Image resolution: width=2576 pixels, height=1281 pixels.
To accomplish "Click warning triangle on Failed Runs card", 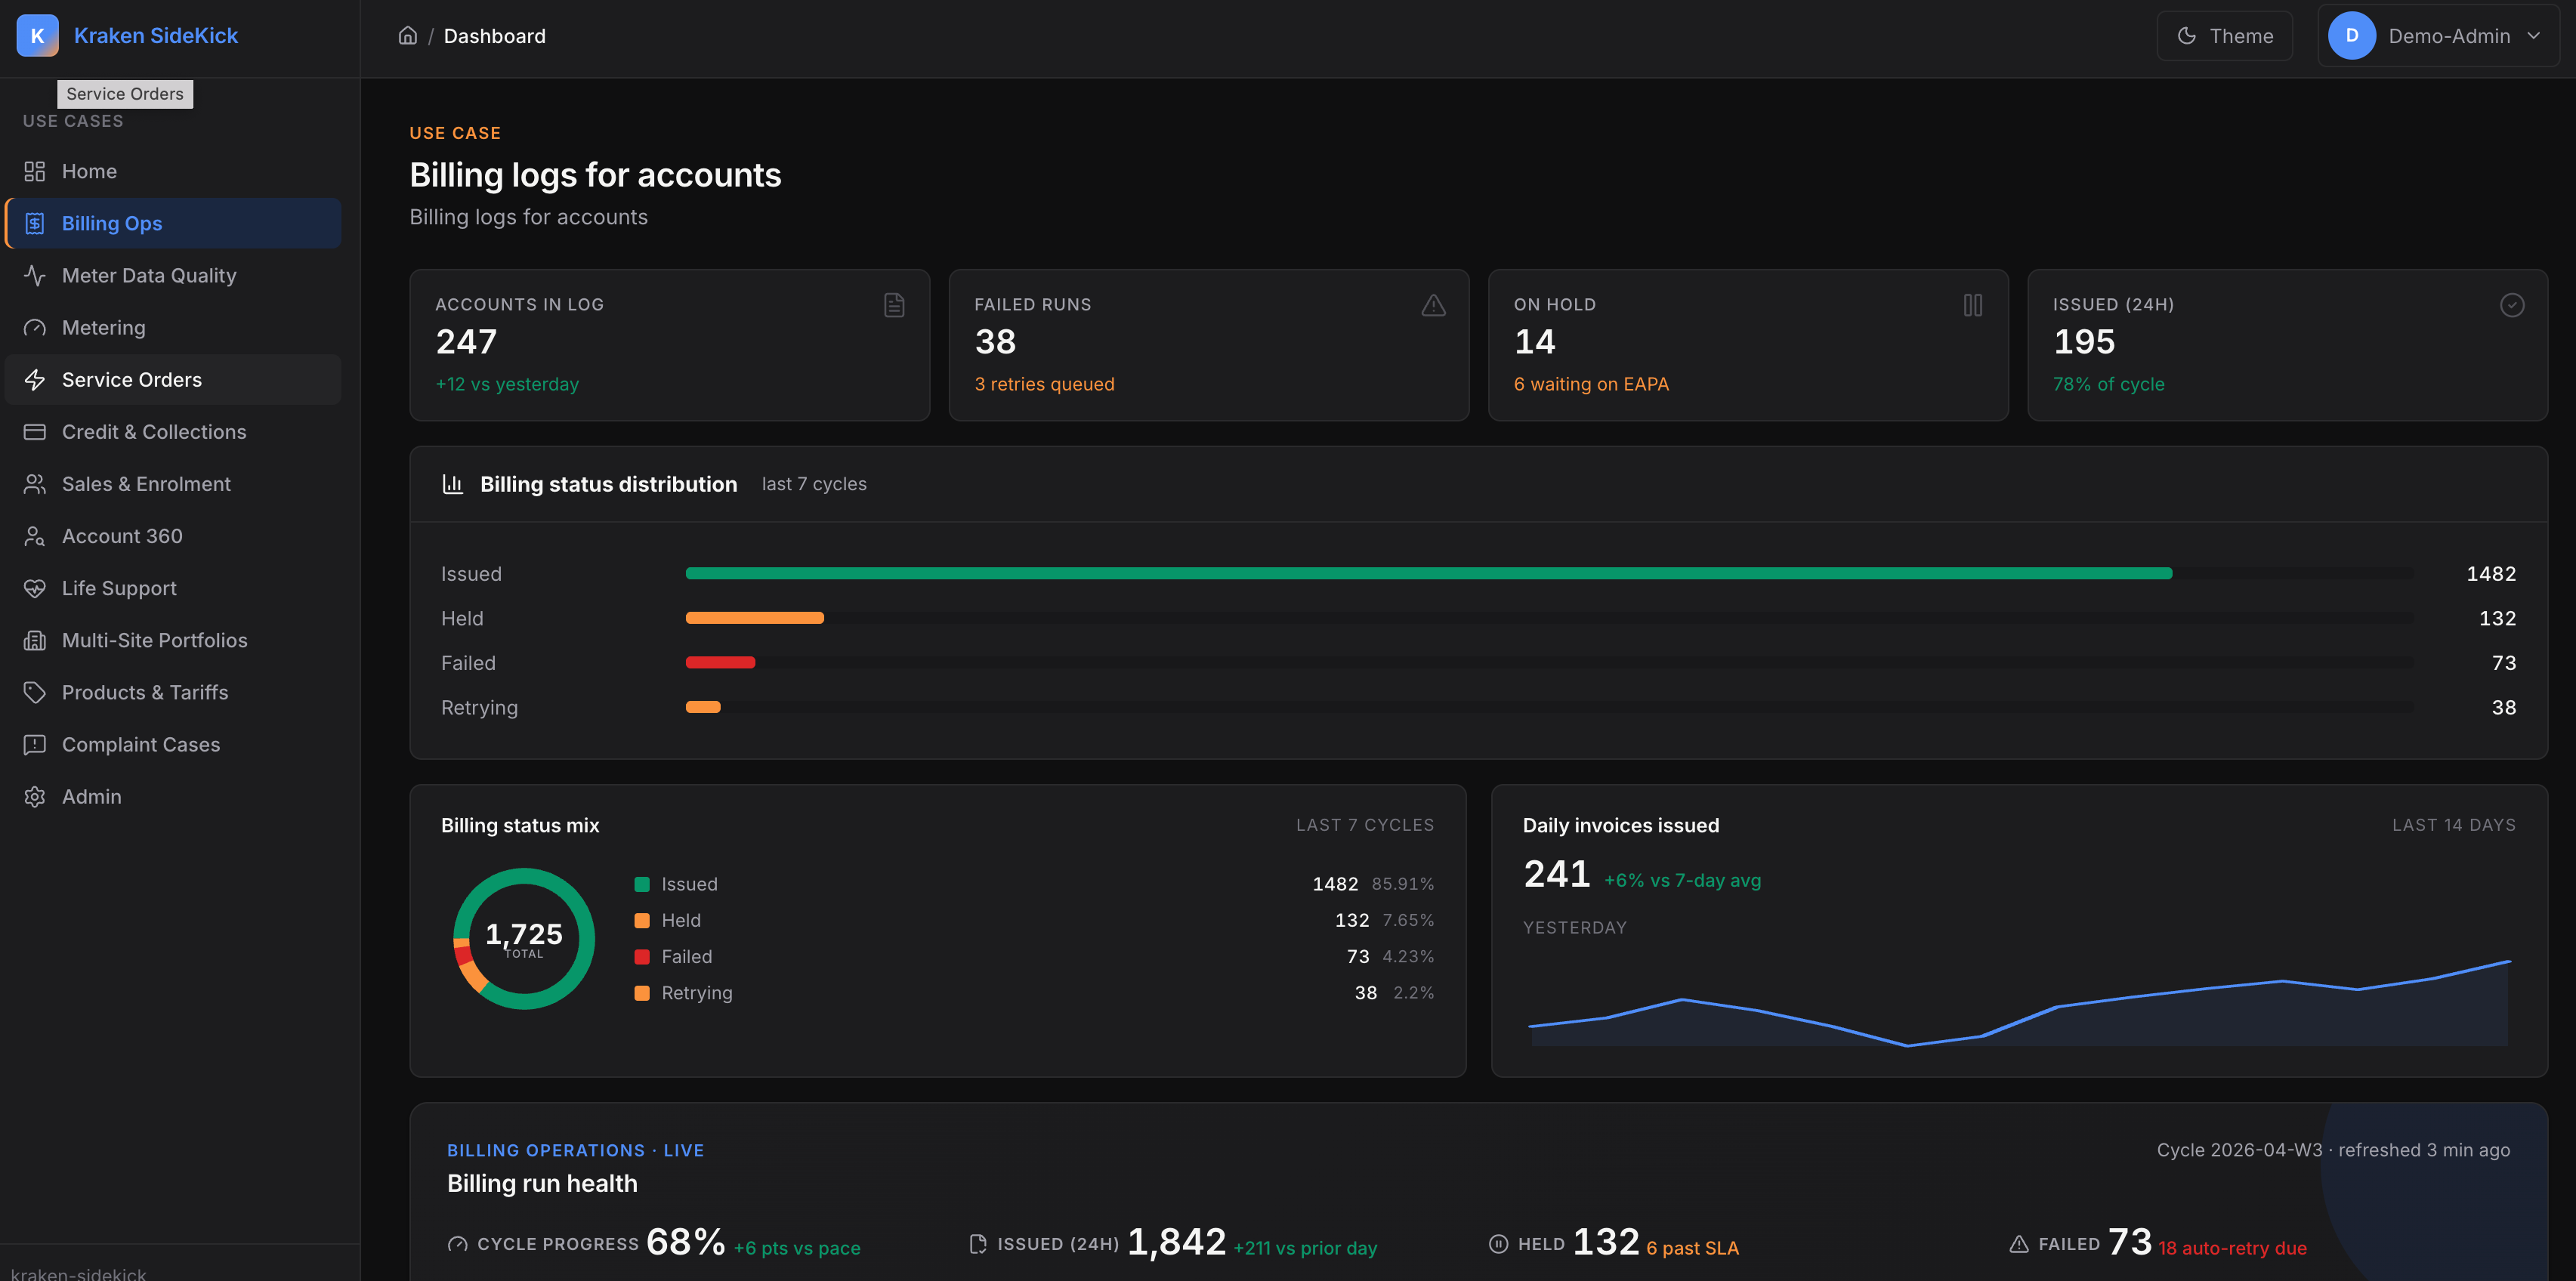I will click(1433, 305).
